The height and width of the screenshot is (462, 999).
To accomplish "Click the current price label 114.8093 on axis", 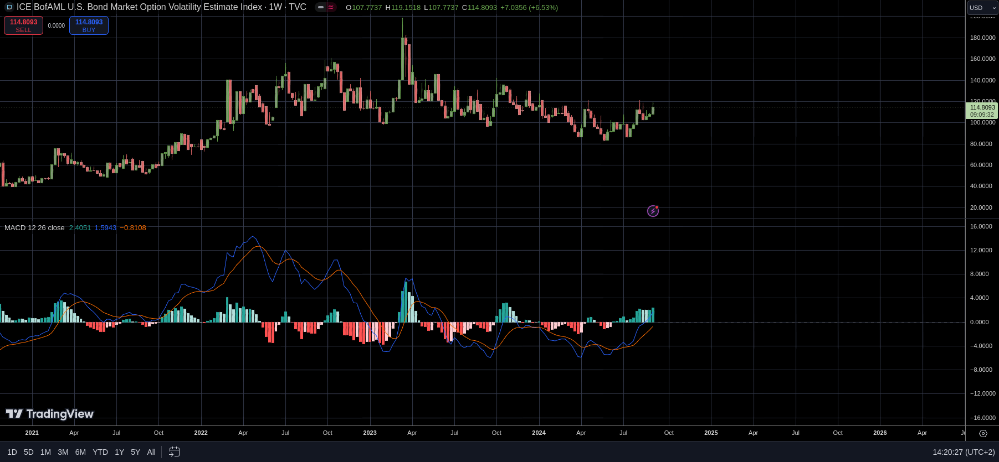I will [982, 108].
